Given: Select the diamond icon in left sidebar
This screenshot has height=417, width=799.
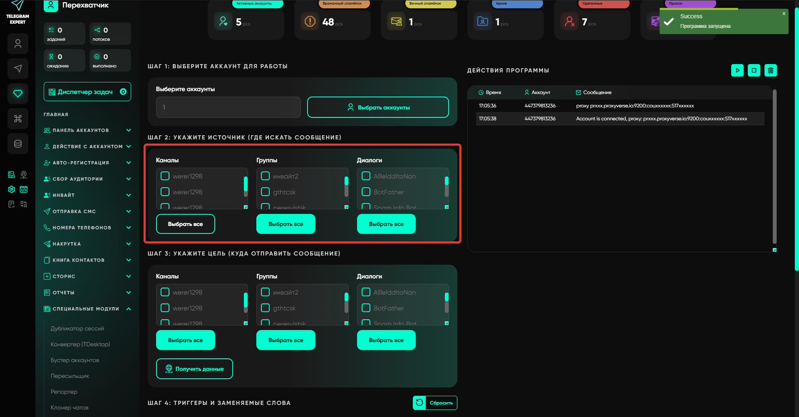Looking at the screenshot, I should click(18, 94).
